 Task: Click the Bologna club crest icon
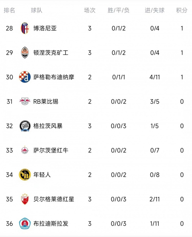pyautogui.click(x=25, y=28)
